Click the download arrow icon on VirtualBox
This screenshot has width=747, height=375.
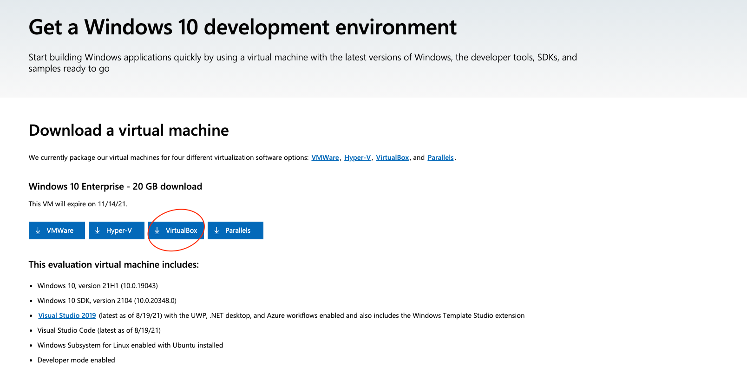click(x=157, y=230)
